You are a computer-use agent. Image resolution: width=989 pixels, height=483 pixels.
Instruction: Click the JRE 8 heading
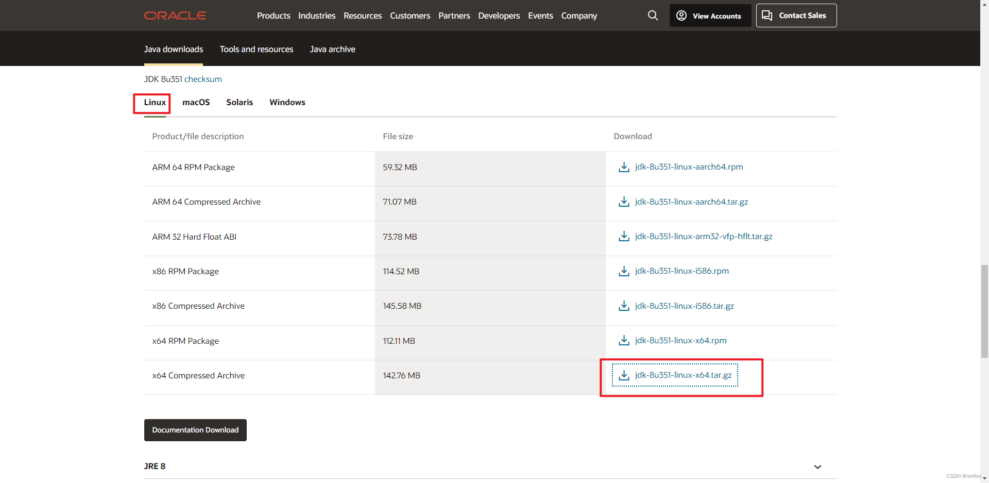coord(155,466)
